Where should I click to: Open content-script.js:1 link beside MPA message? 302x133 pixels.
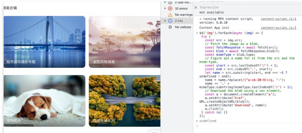pyautogui.click(x=278, y=19)
